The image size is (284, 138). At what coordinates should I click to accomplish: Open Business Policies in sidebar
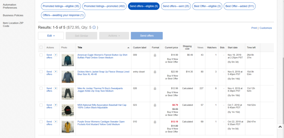[13, 15]
